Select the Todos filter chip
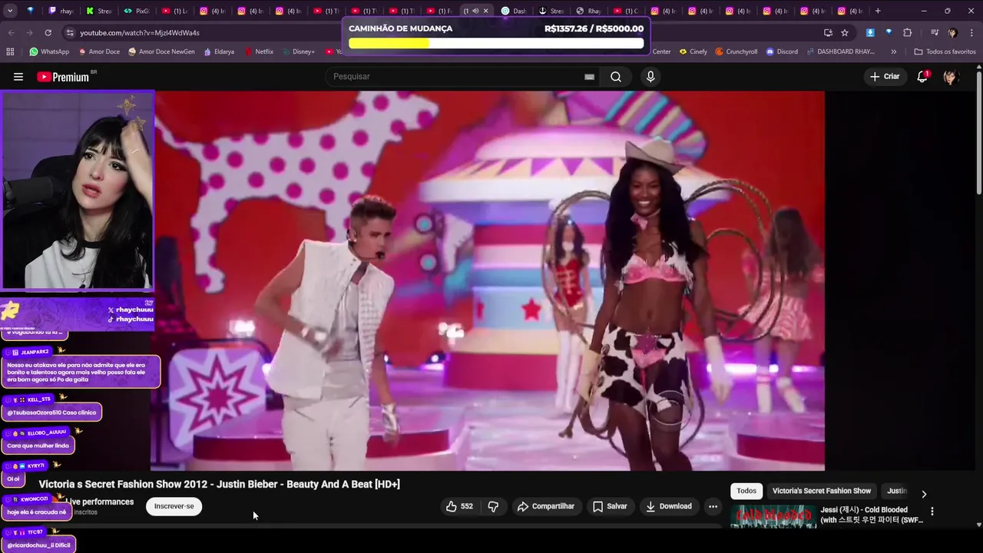Image resolution: width=983 pixels, height=553 pixels. (746, 491)
